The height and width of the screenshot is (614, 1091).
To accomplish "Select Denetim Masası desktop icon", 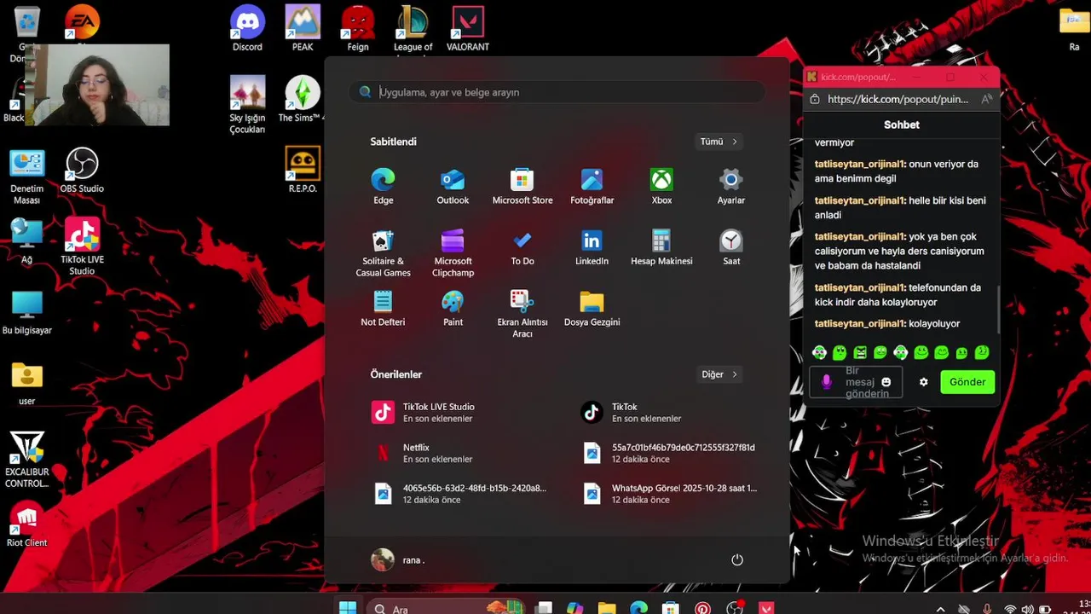I will coord(26,177).
